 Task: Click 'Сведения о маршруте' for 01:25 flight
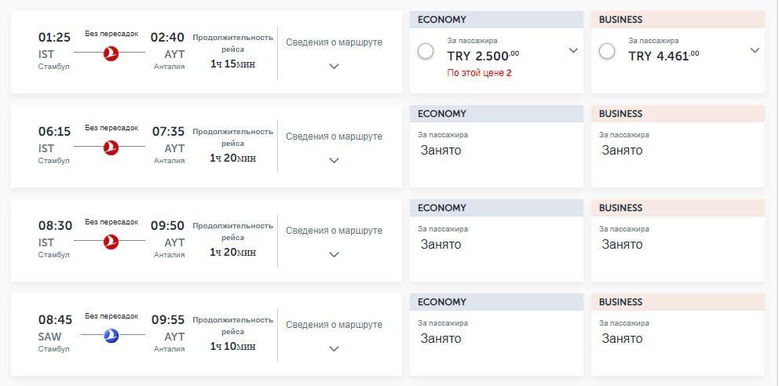[x=334, y=42]
